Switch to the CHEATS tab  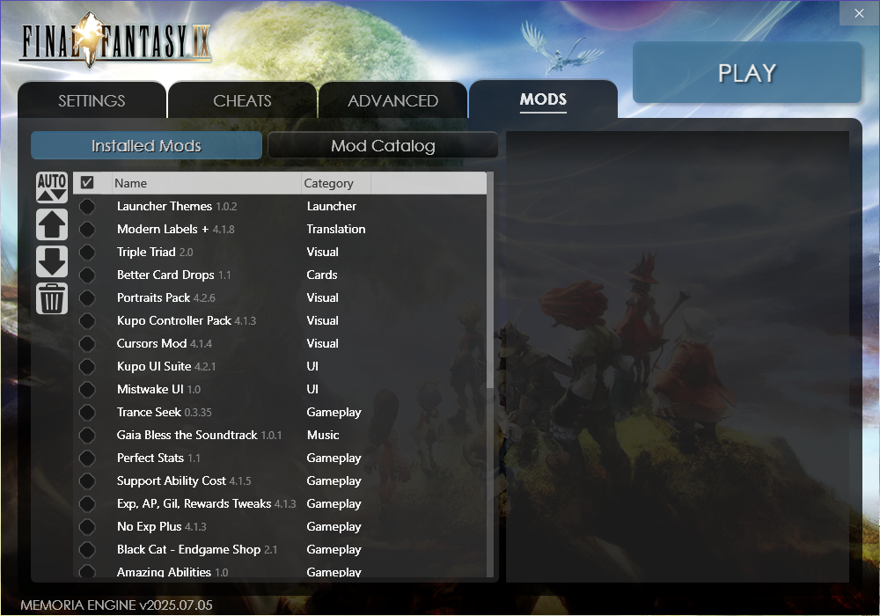pyautogui.click(x=243, y=100)
